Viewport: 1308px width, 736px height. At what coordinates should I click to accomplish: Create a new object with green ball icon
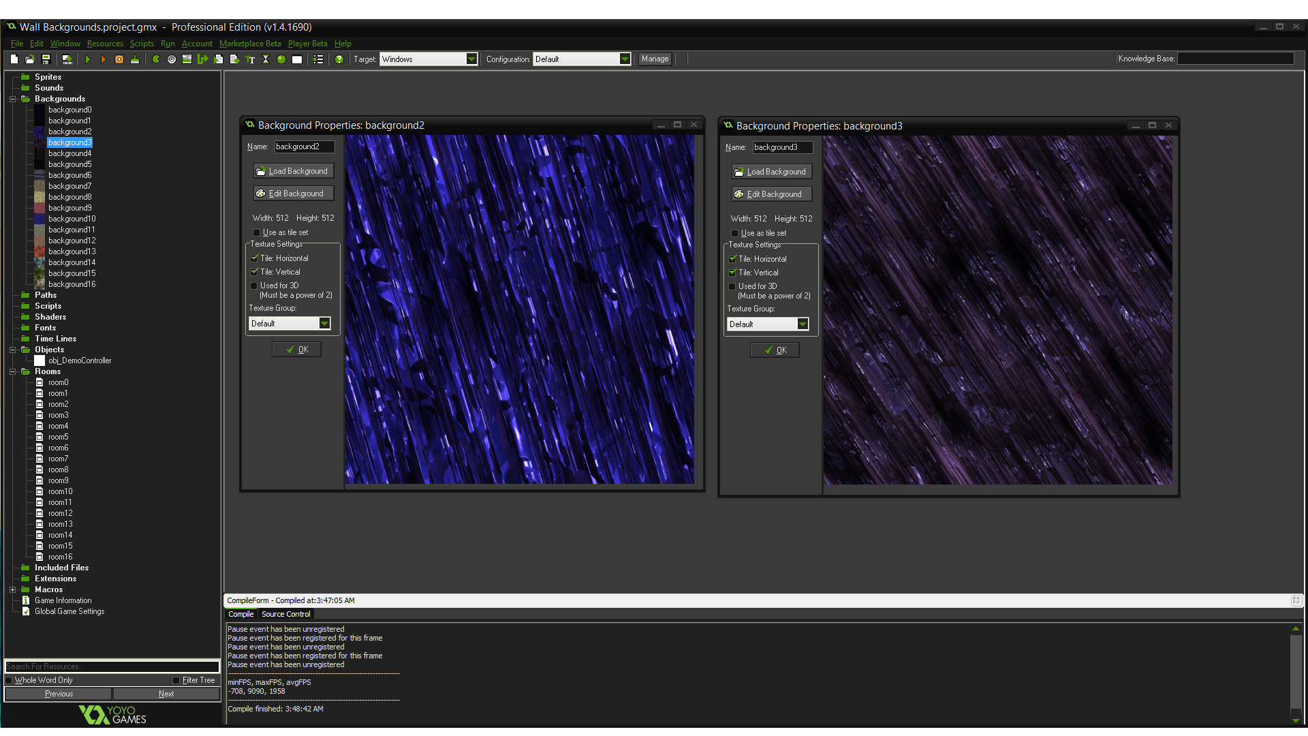[281, 59]
